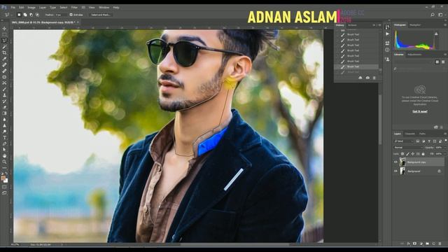Viewport: 448px width, 252px height.
Task: Select the highlighted Brush Tool history state
Action: coord(356,66)
